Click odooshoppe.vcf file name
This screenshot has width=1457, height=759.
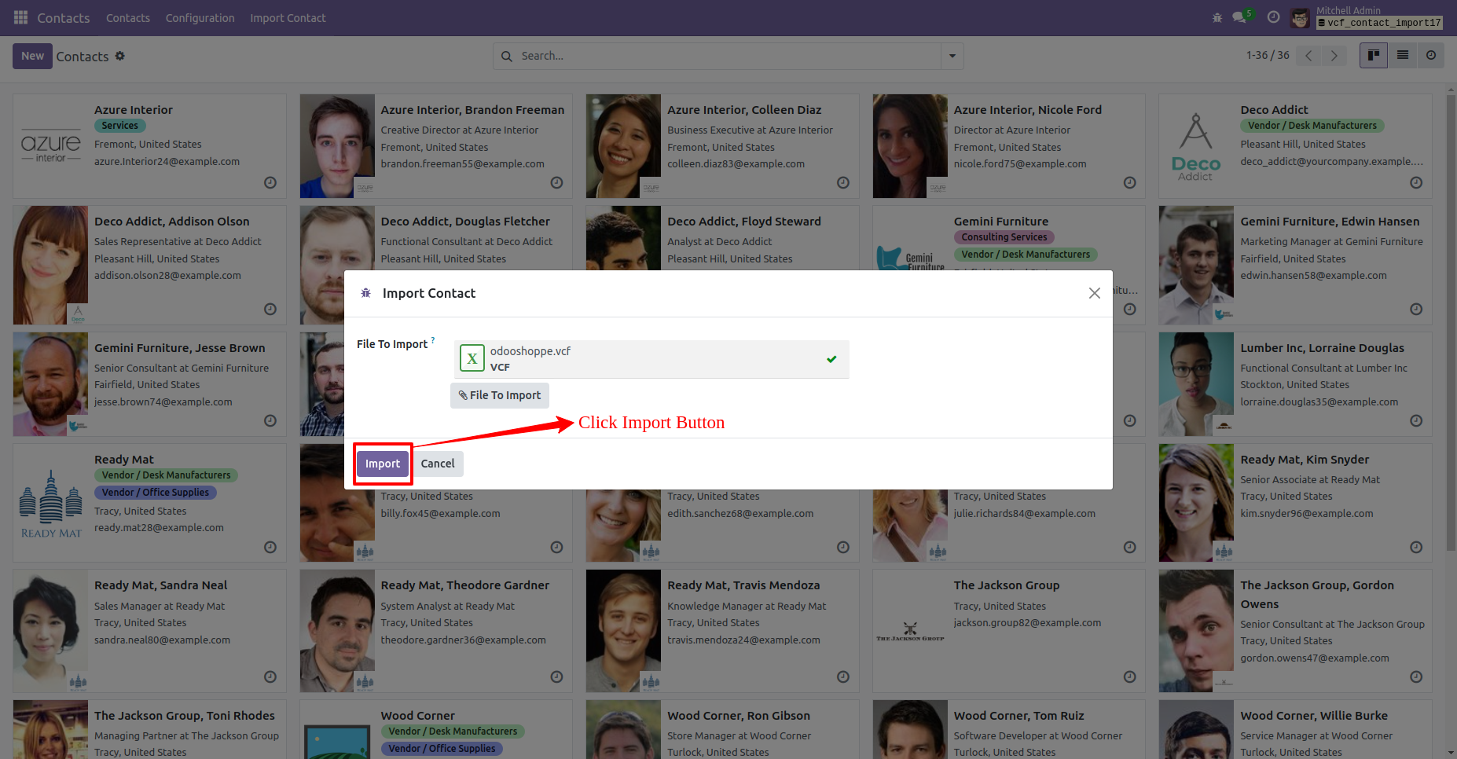point(530,351)
